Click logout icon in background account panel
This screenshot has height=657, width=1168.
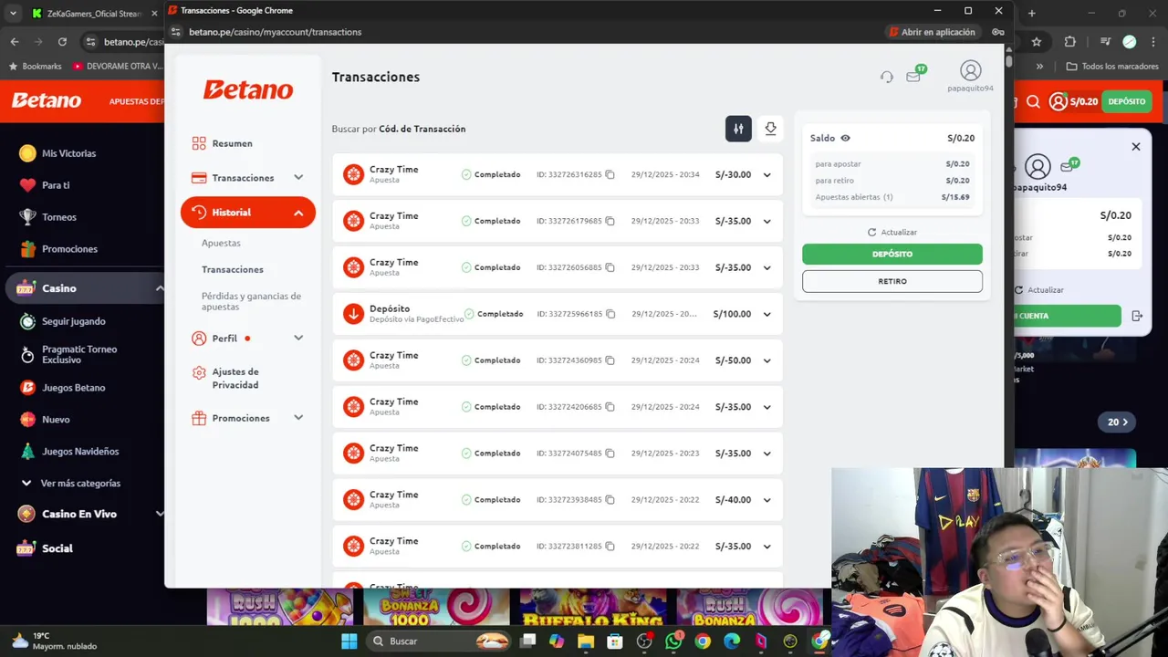point(1137,316)
